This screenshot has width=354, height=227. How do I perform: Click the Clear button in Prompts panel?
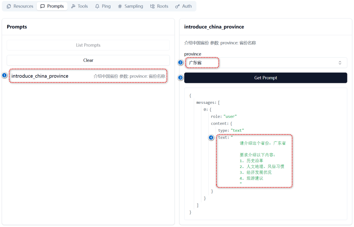(x=88, y=60)
